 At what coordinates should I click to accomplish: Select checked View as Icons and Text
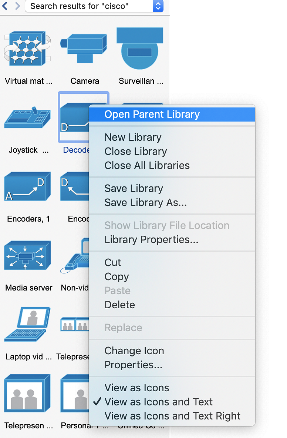coord(159,402)
